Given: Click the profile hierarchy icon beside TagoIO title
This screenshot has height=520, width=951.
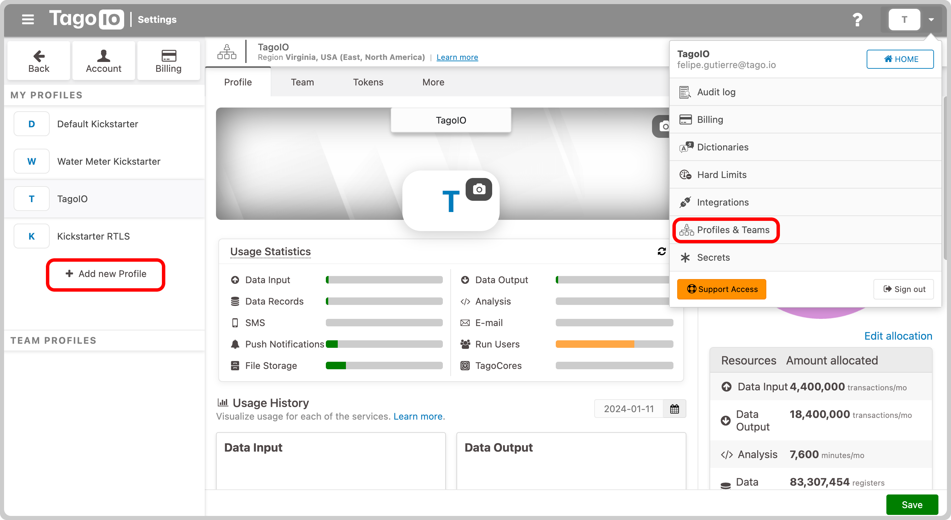Looking at the screenshot, I should click(x=227, y=52).
